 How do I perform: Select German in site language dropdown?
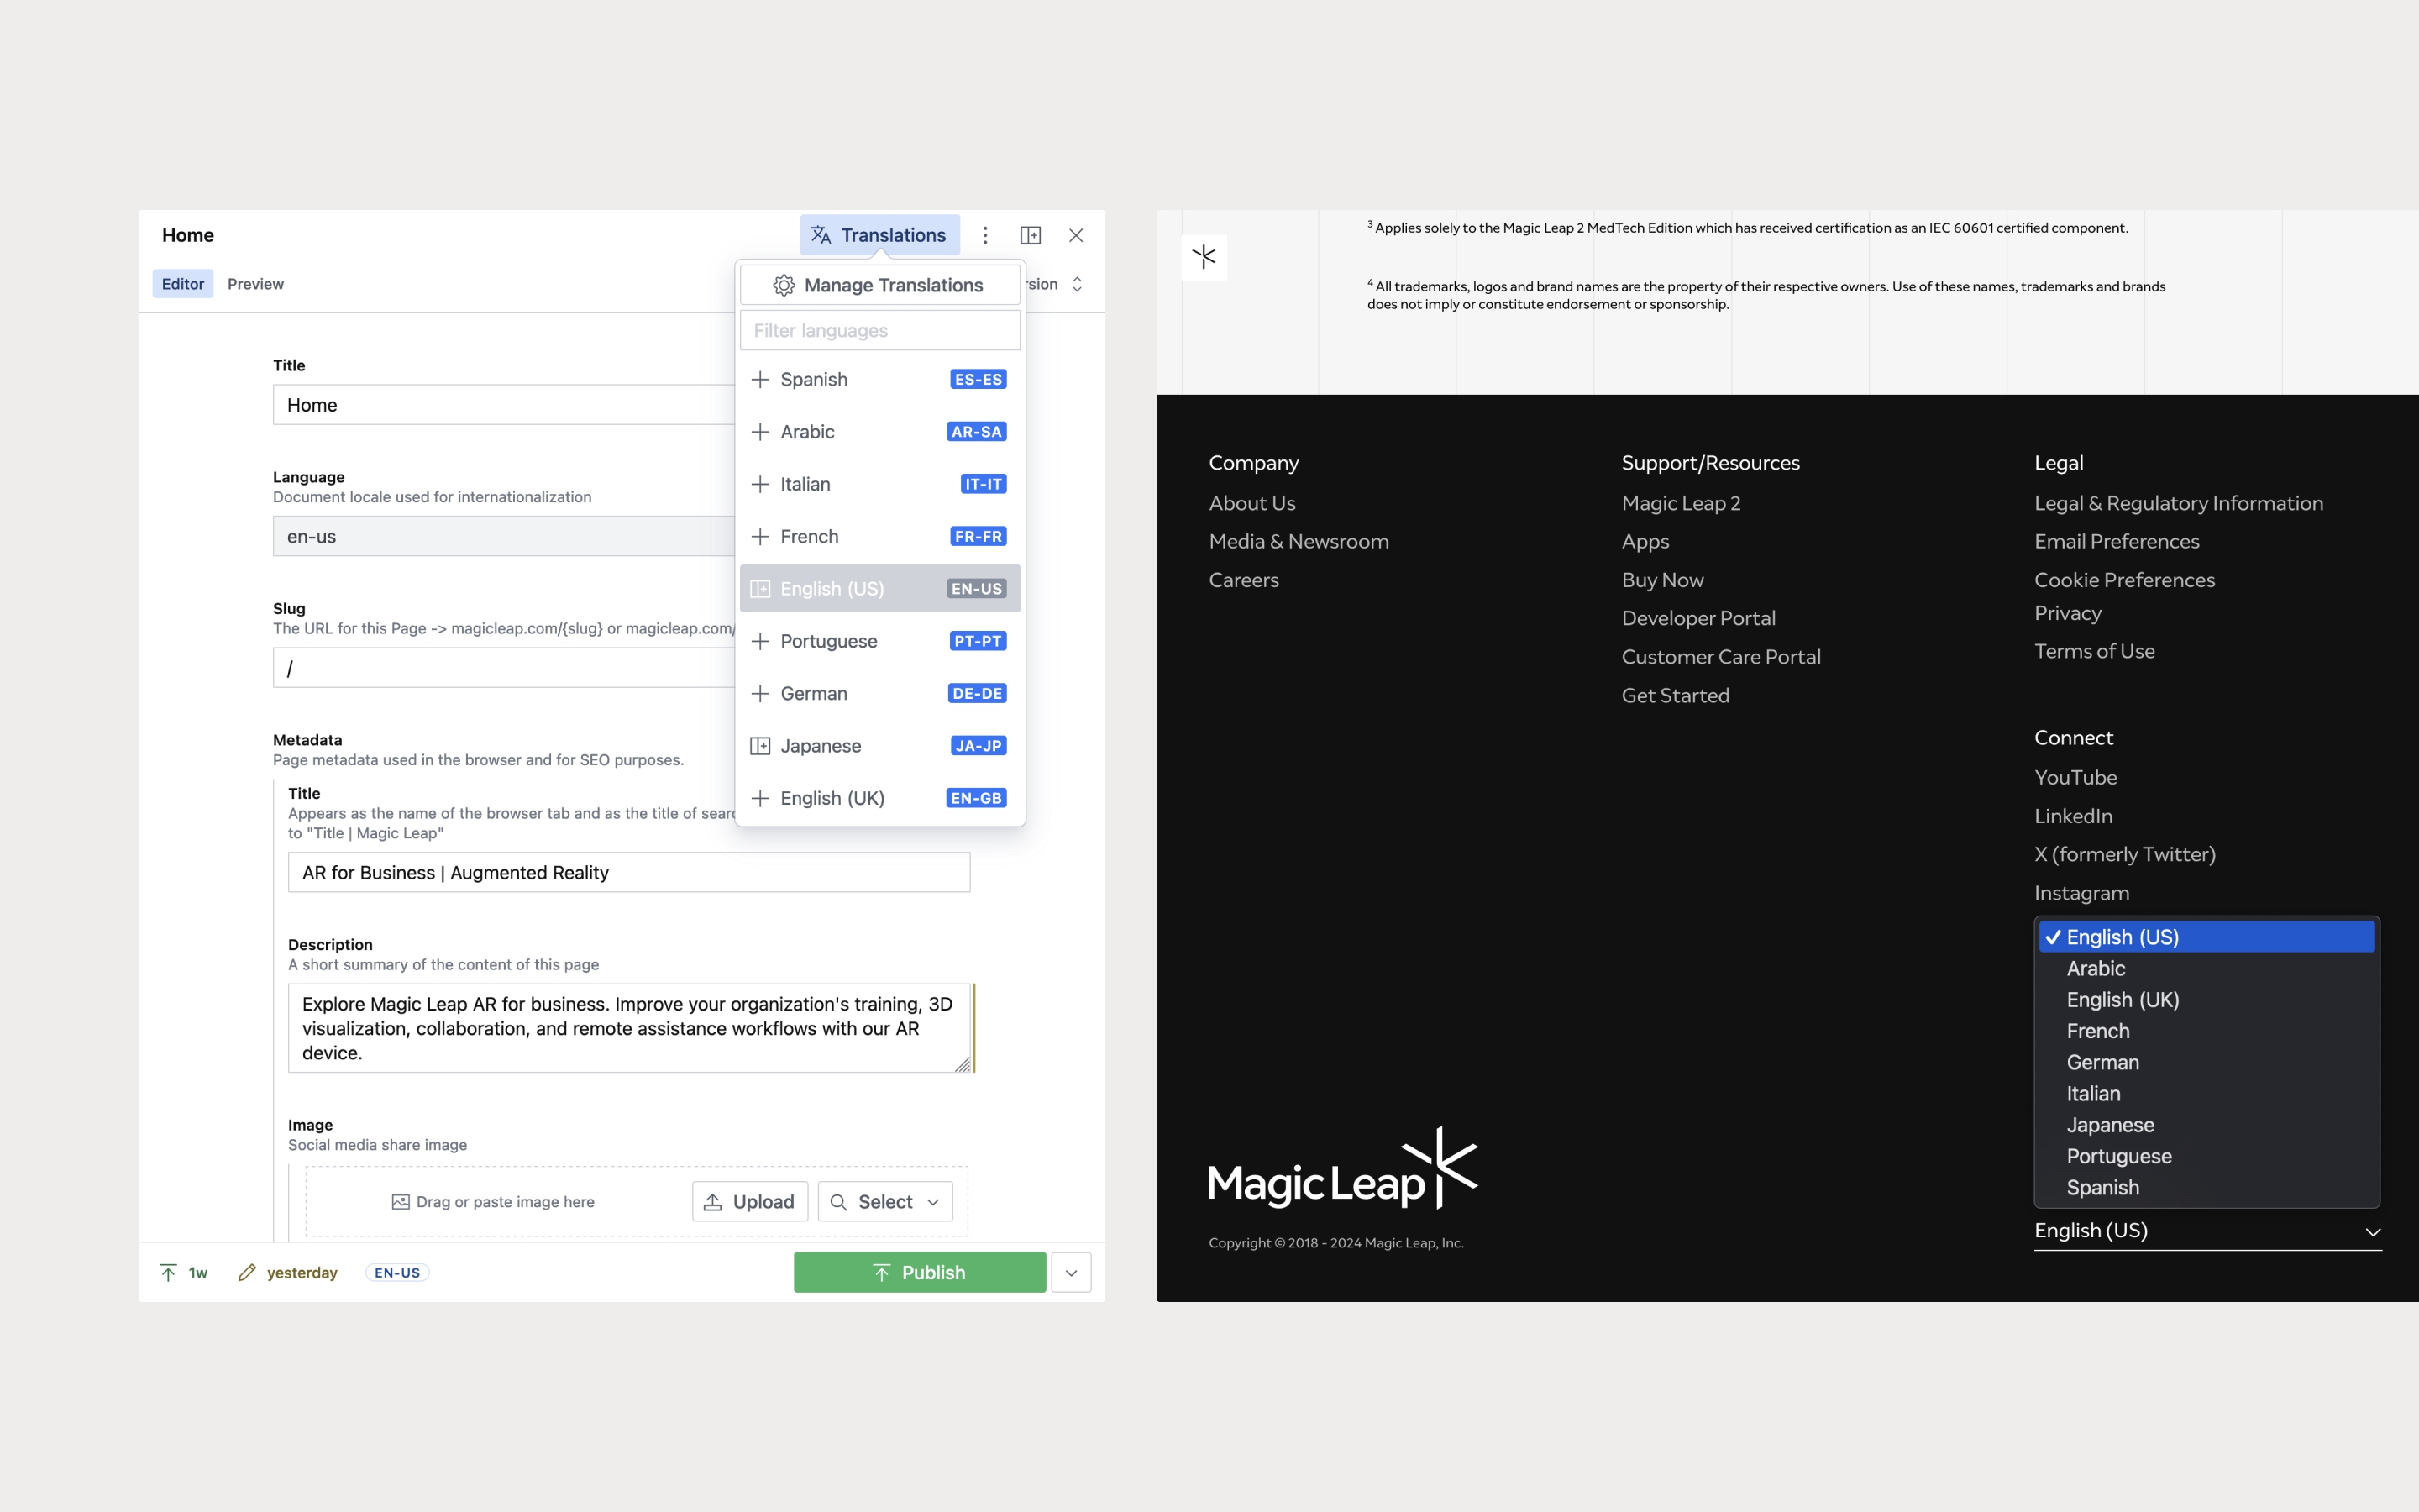click(2206, 1062)
